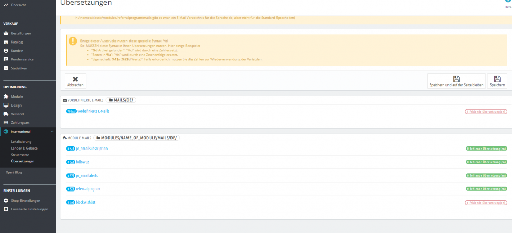Click the 0 fehlende badge on ps_emailalerts row
The height and width of the screenshot is (233, 512).
(x=486, y=176)
